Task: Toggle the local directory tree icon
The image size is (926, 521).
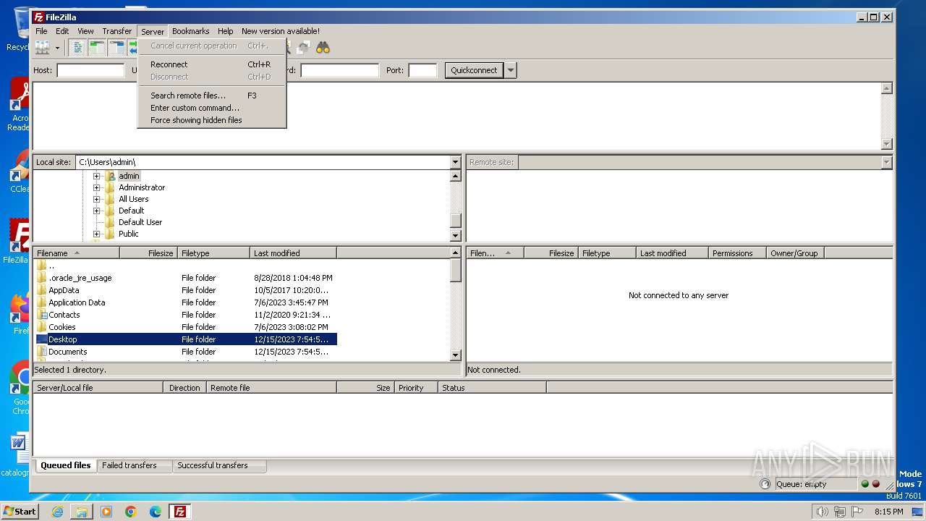Action: point(97,48)
